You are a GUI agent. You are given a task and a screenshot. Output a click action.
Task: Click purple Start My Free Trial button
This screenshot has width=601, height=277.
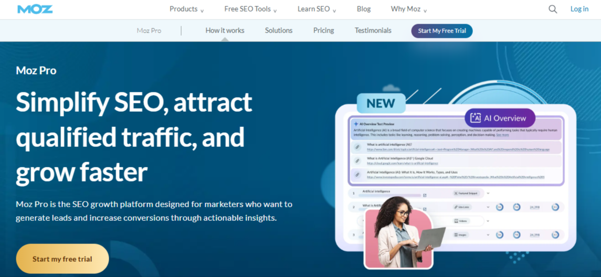(442, 31)
